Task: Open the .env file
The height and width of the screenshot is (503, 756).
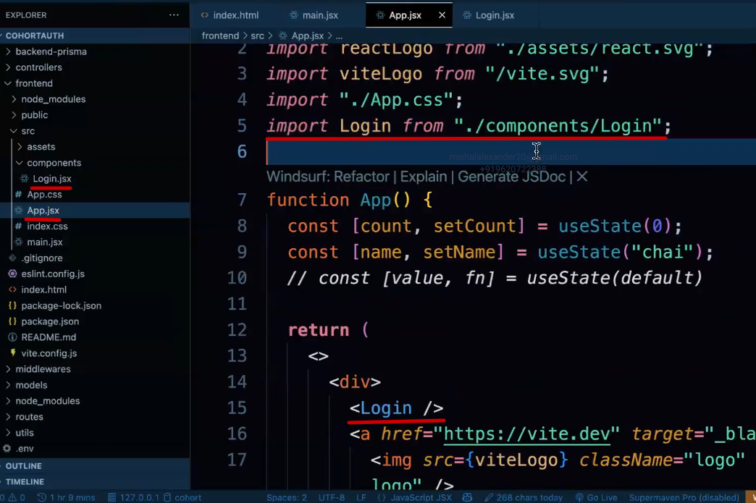Action: click(x=25, y=449)
